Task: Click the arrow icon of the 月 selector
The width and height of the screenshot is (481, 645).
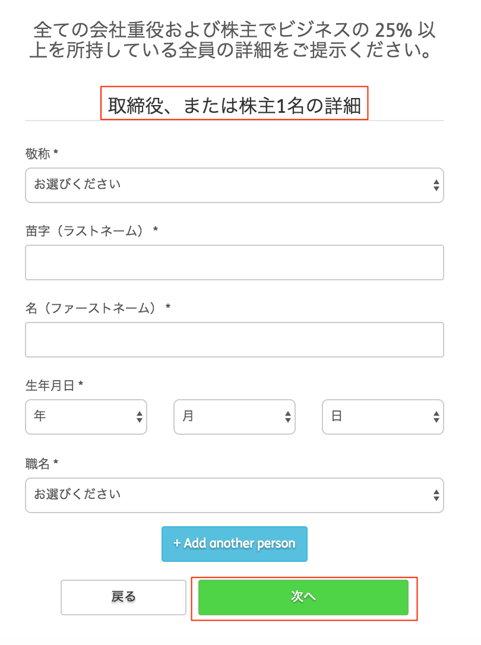Action: click(287, 417)
